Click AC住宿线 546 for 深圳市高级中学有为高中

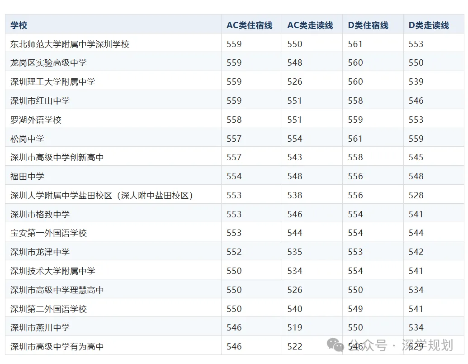(234, 347)
